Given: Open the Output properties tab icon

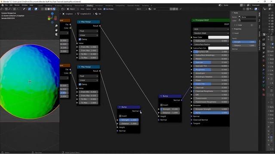Looking at the screenshot, I should tap(263, 48).
